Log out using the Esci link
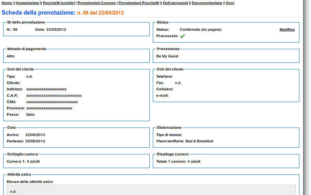Screen dimensions: 311x195 point(230,3)
